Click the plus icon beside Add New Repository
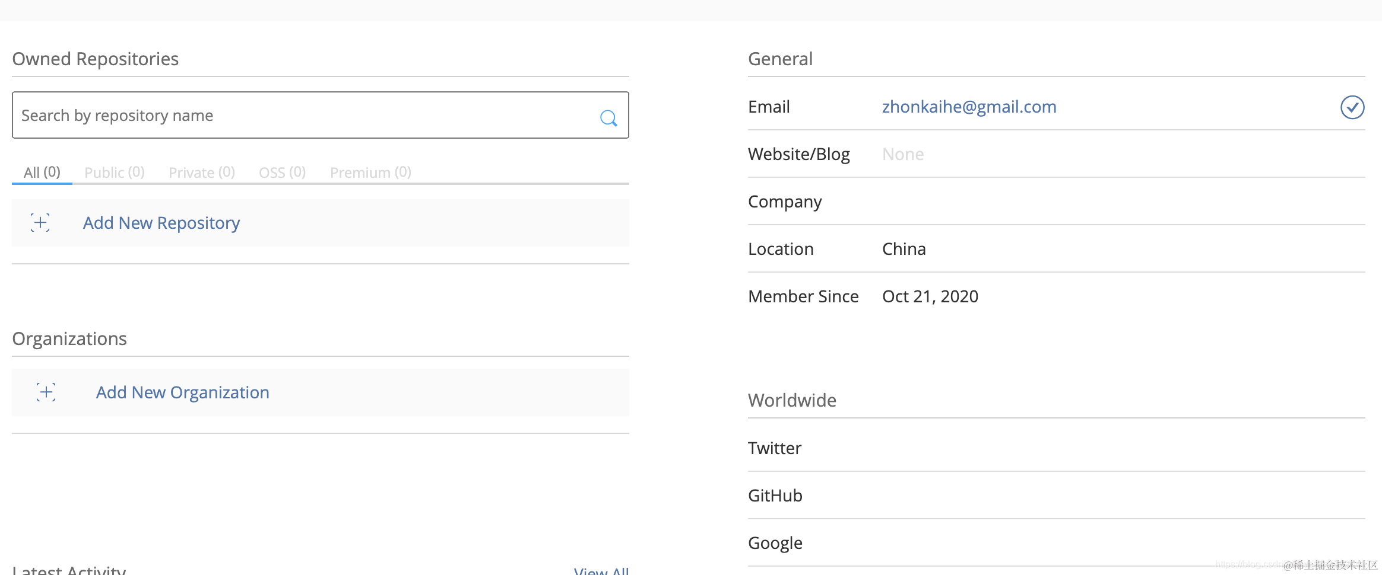 (40, 223)
